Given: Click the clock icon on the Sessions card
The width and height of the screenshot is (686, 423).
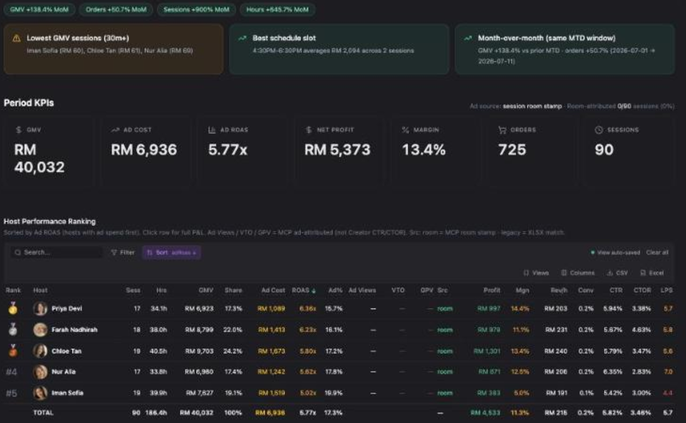Looking at the screenshot, I should coord(599,130).
